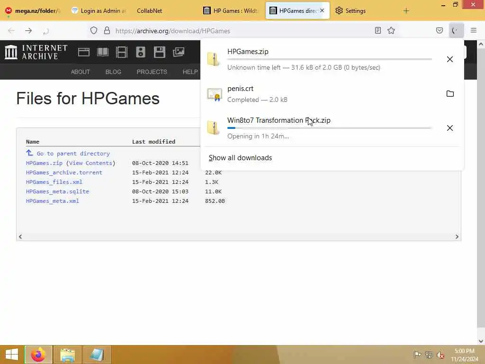Switch to the mega.nz folder tab
Viewport: 485px width, 364px height.
pos(33,11)
